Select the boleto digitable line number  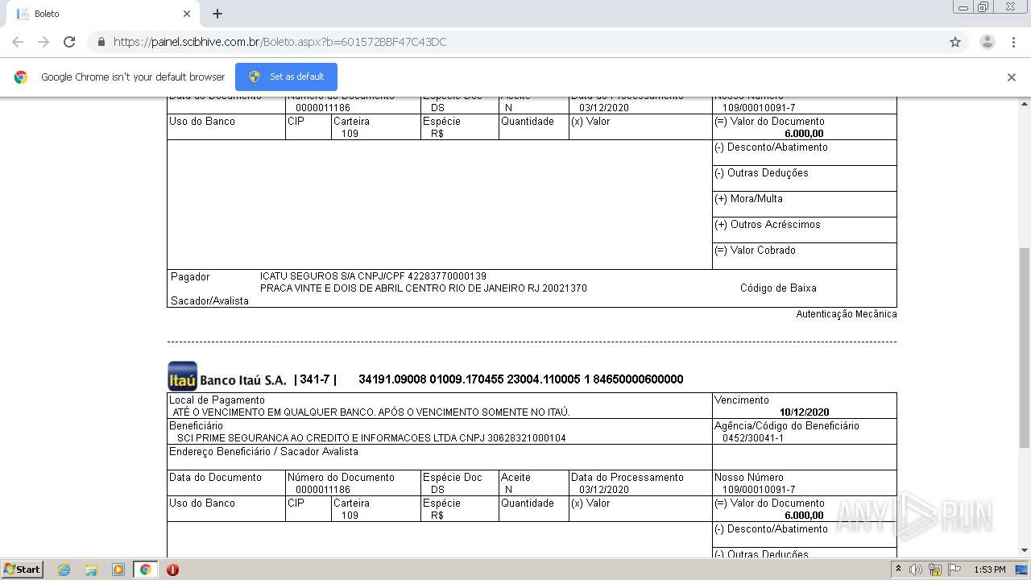(521, 379)
